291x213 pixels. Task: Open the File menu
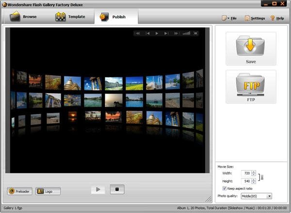pos(229,18)
